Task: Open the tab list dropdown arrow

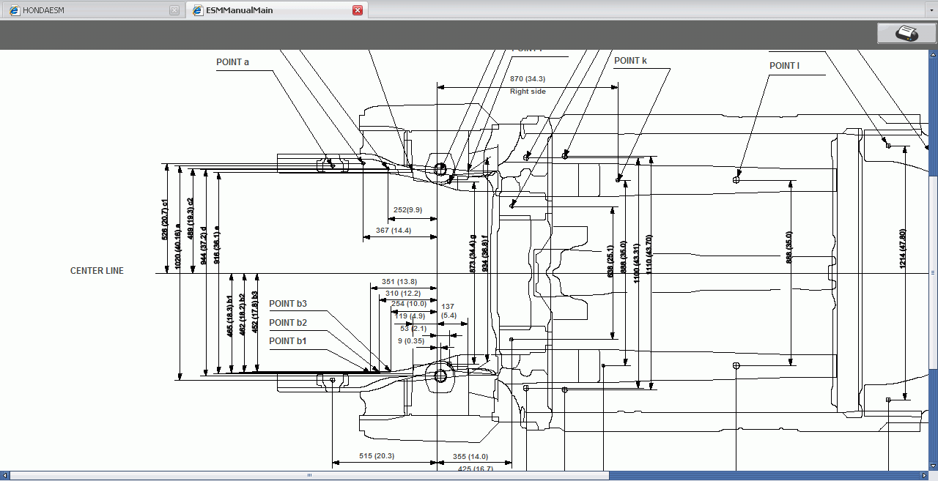Action: 932,10
